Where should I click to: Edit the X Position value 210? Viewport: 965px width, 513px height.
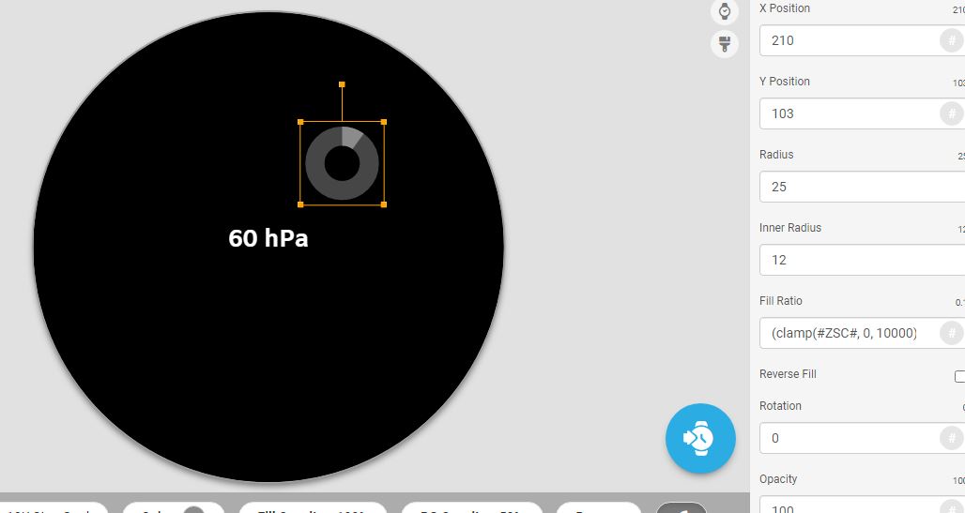(x=850, y=40)
